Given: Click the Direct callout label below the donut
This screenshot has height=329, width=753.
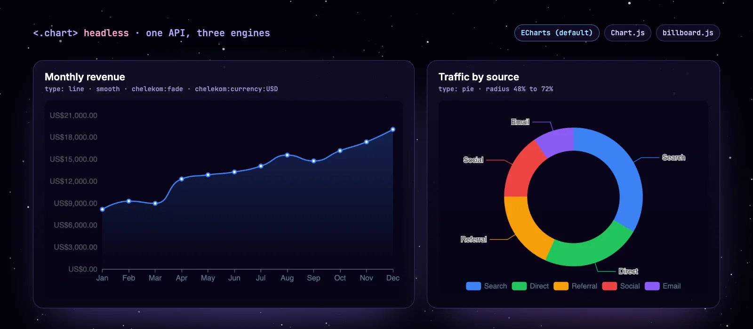Looking at the screenshot, I should 628,271.
